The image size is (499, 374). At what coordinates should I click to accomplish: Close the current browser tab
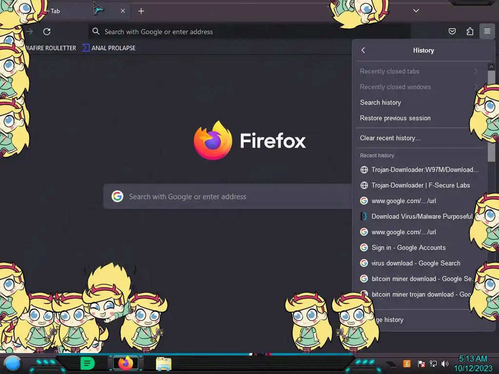click(123, 11)
